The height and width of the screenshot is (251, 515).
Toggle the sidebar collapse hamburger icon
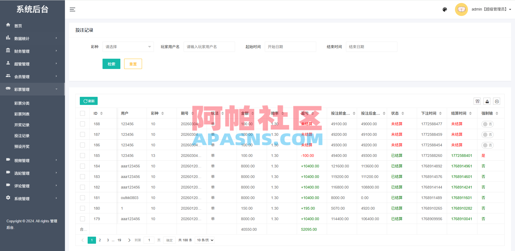(72, 9)
